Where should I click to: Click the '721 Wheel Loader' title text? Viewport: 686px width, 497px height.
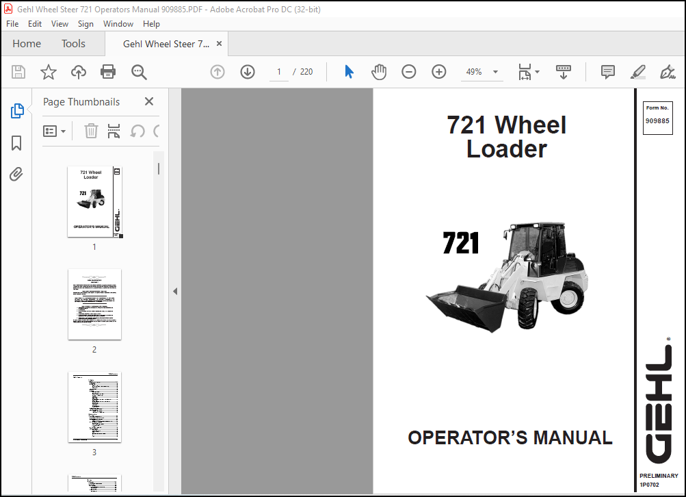tap(506, 137)
